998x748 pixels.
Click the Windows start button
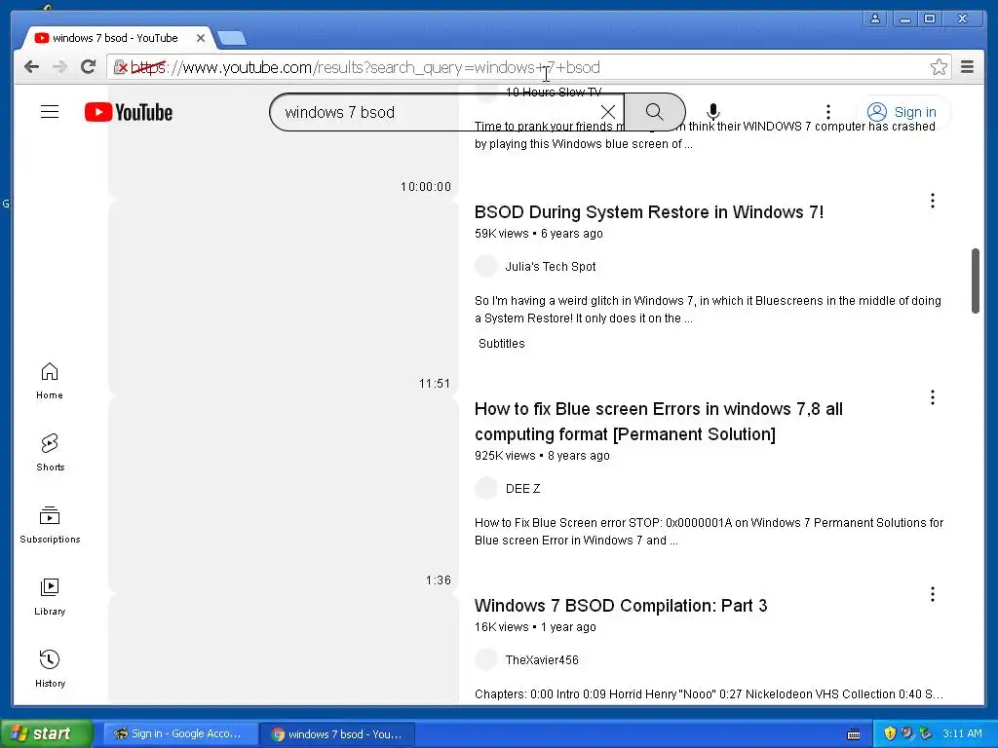(46, 733)
